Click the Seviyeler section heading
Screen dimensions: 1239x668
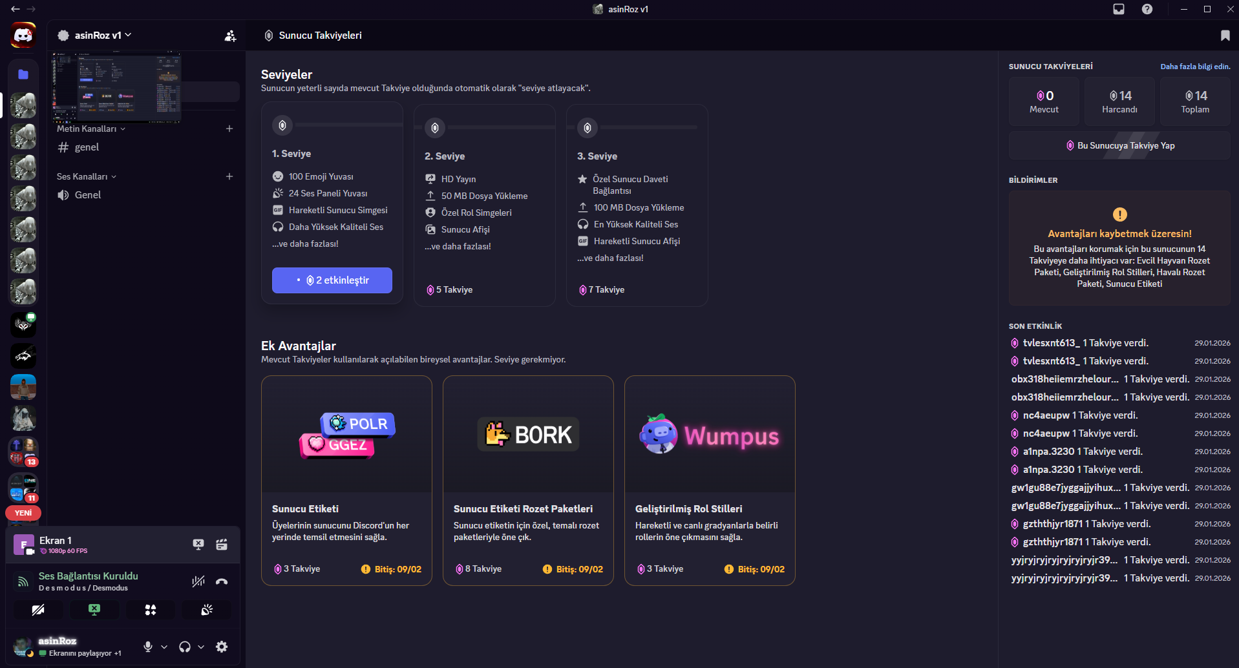(286, 74)
